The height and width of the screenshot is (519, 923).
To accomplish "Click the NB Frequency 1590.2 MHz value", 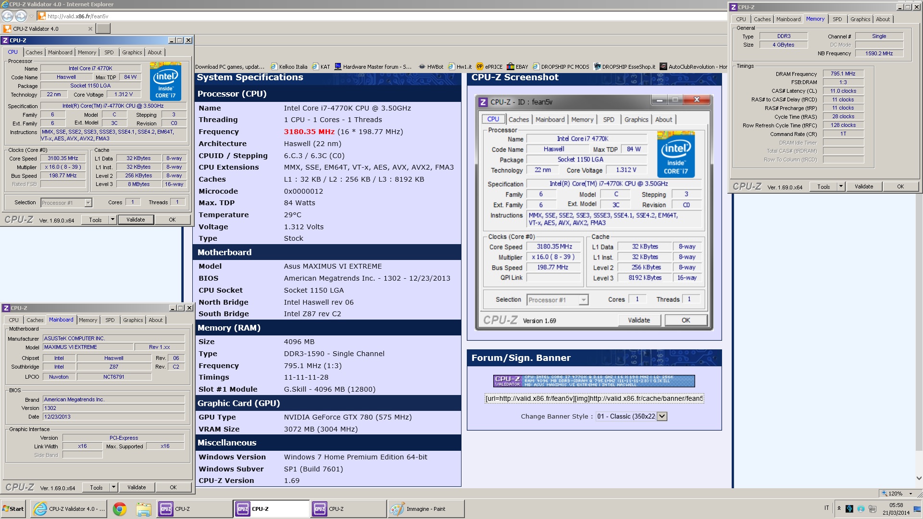I will 879,53.
